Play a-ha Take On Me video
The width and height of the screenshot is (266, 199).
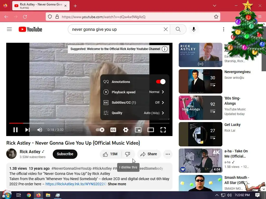[x=200, y=160]
